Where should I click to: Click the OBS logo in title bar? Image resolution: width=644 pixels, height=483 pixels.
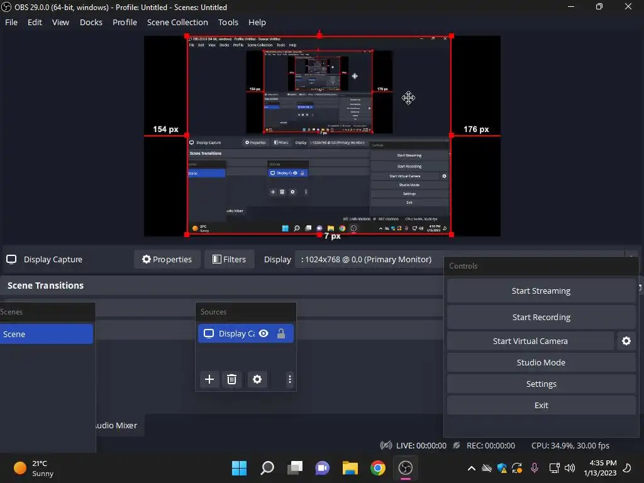6,7
